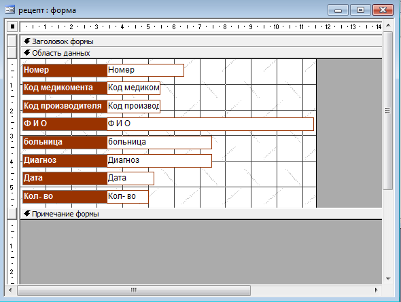Click the wide 'Ф И О' text box
Viewport: 401px width, 302px height.
pos(210,124)
